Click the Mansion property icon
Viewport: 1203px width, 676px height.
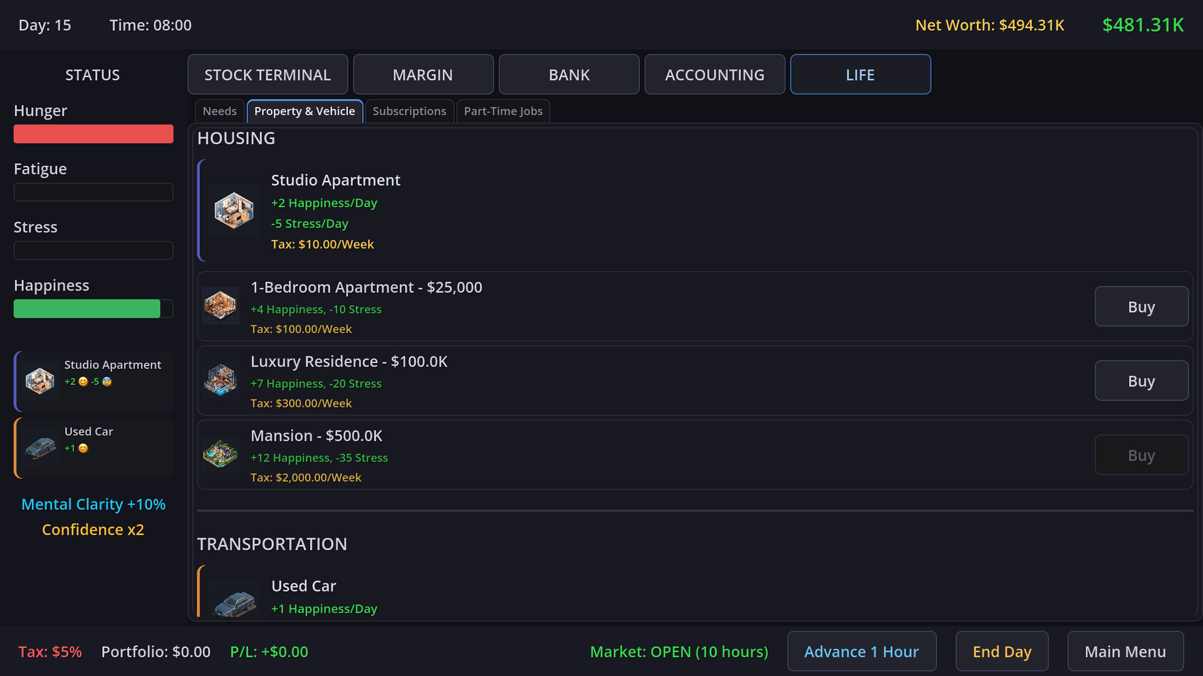coord(221,454)
